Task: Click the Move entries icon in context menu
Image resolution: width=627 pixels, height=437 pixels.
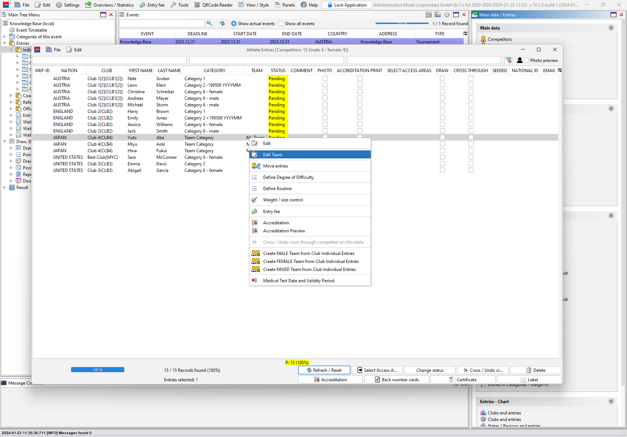Action: tap(256, 166)
